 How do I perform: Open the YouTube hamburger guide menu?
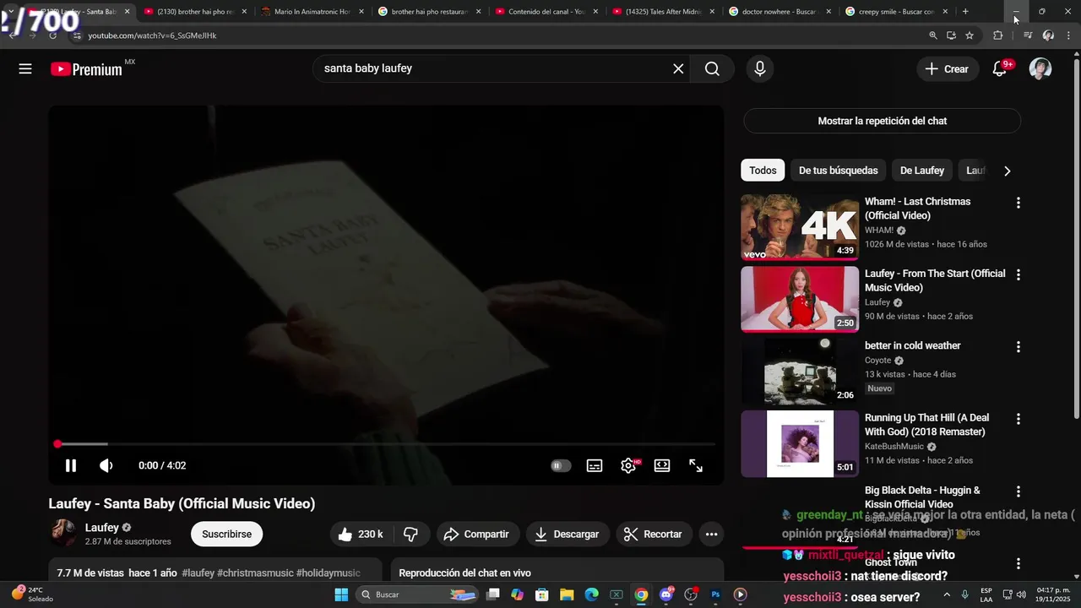click(x=25, y=69)
